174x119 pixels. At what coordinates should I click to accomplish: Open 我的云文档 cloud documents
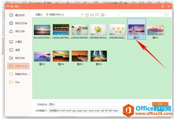click(18, 23)
